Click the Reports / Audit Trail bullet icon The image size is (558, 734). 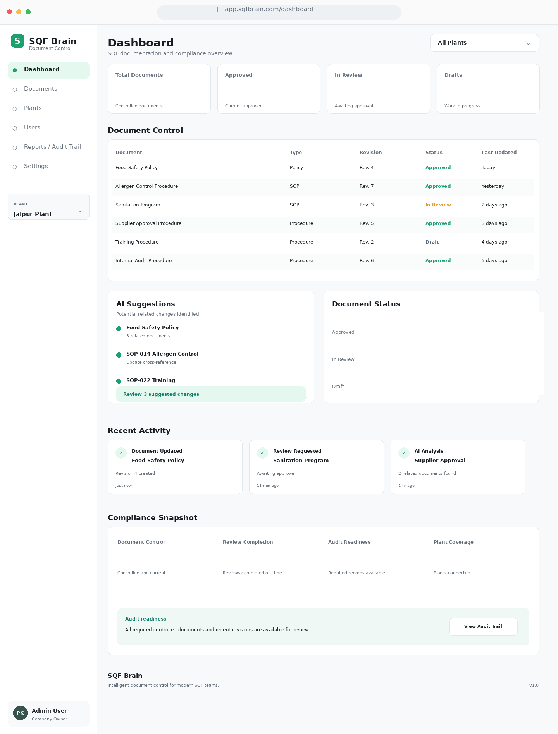[x=15, y=148]
